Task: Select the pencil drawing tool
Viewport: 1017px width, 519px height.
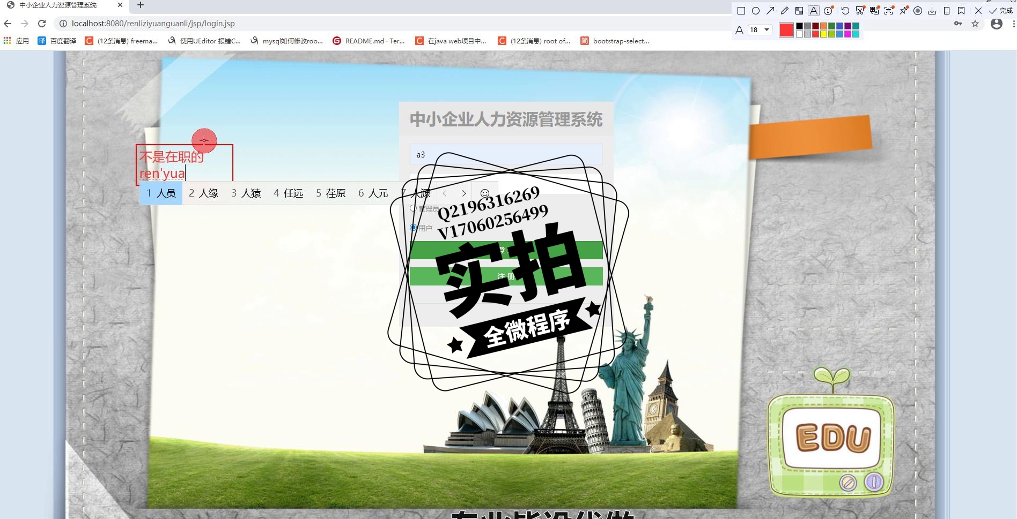Action: tap(785, 11)
